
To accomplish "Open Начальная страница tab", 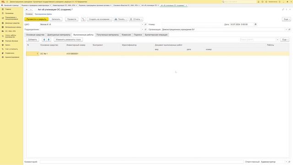I will [x=10, y=5].
